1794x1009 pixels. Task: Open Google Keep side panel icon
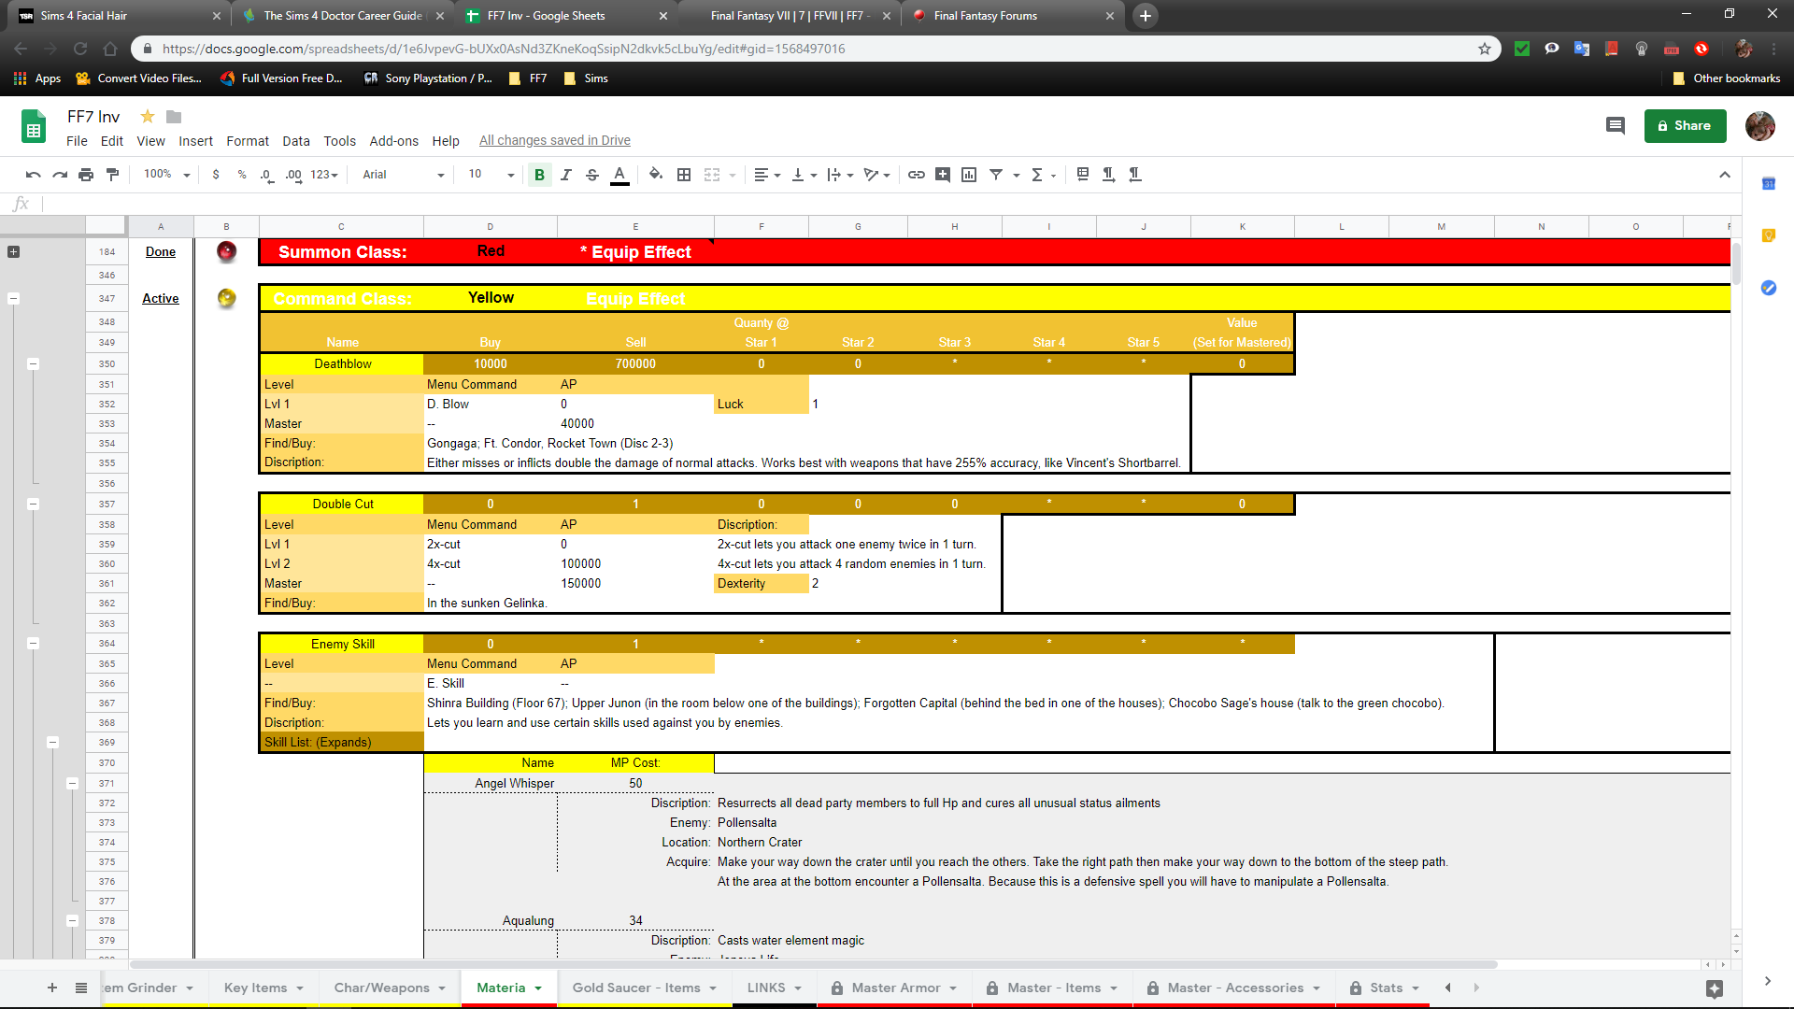[1769, 235]
